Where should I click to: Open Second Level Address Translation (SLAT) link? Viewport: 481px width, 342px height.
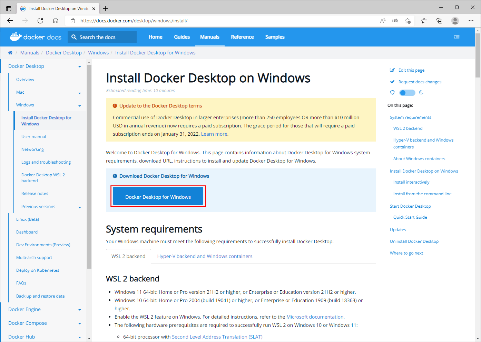point(217,337)
